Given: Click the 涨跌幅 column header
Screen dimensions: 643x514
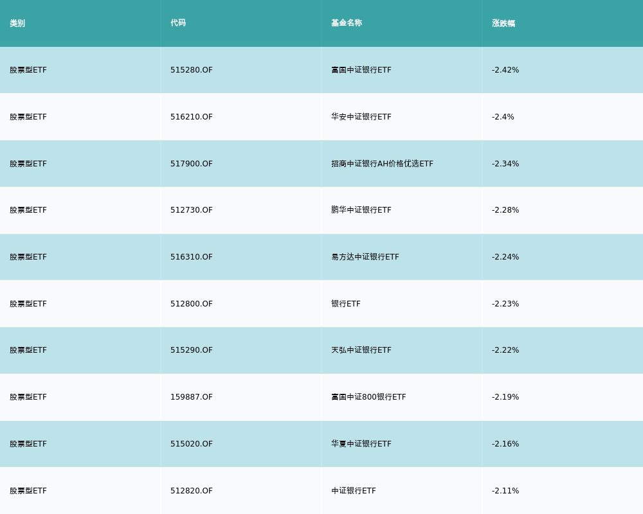Looking at the screenshot, I should coord(503,23).
